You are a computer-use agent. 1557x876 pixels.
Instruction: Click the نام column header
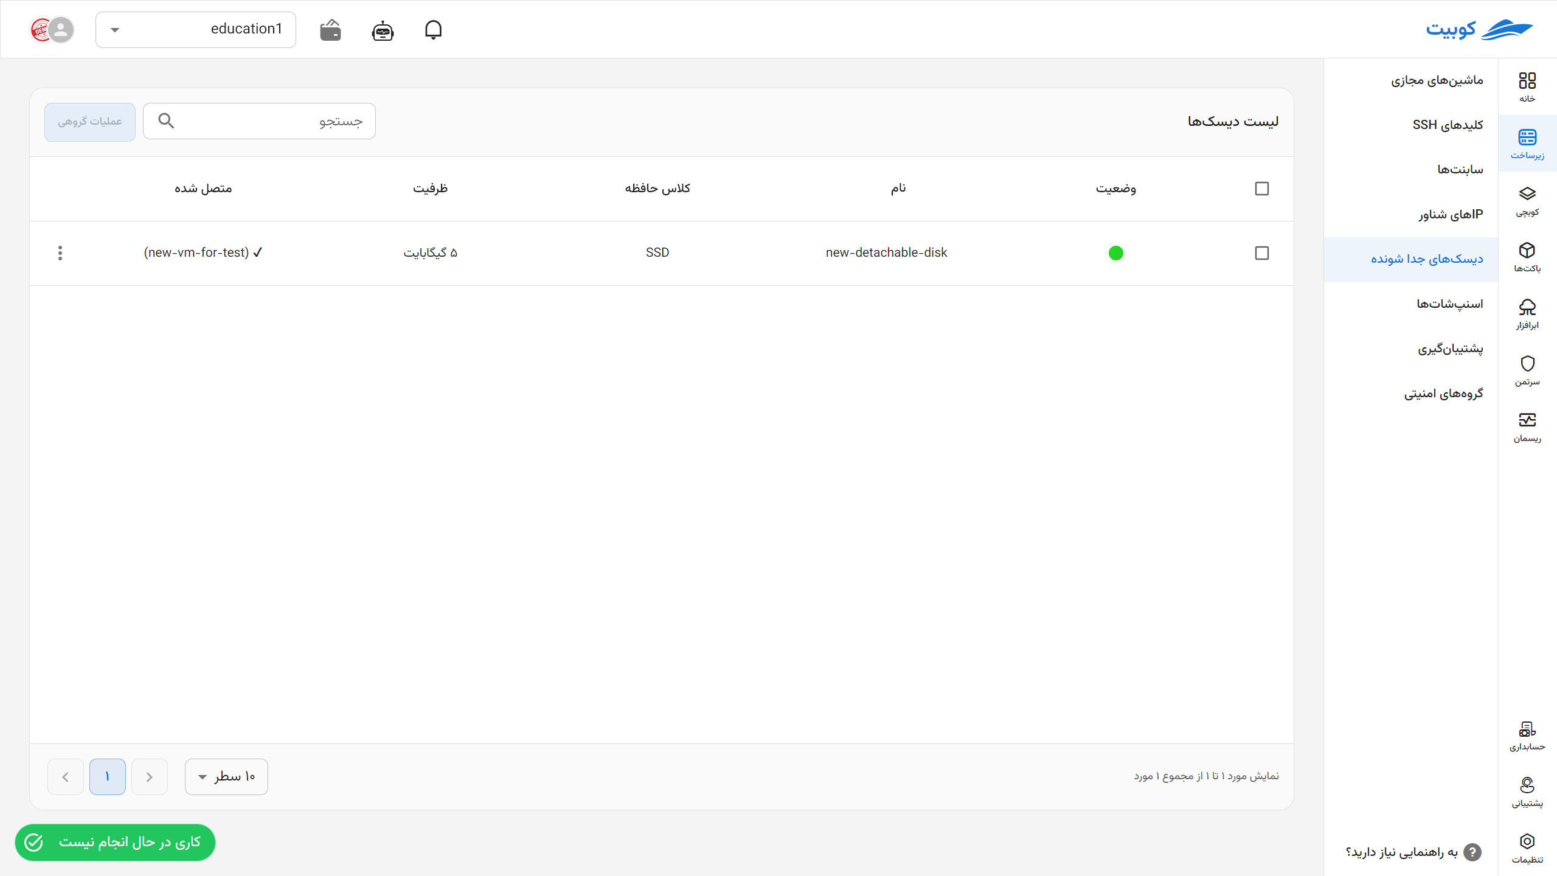898,189
